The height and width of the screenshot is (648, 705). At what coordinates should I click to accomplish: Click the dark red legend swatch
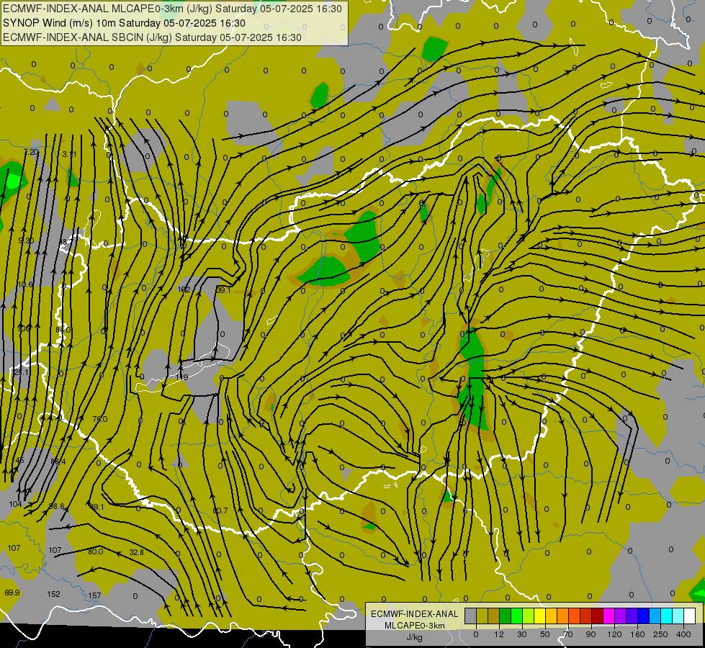point(598,616)
